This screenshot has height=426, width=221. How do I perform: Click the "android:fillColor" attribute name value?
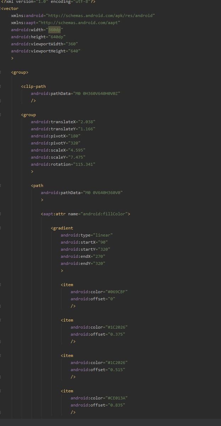[x=104, y=214]
